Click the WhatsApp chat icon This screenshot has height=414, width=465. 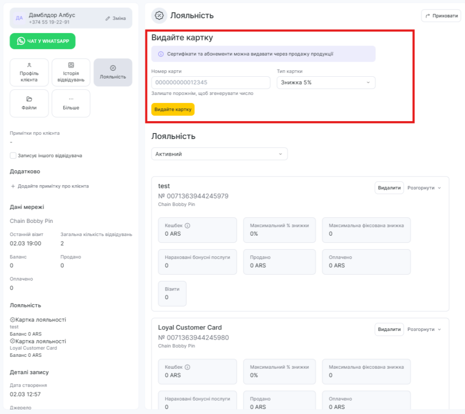point(21,41)
